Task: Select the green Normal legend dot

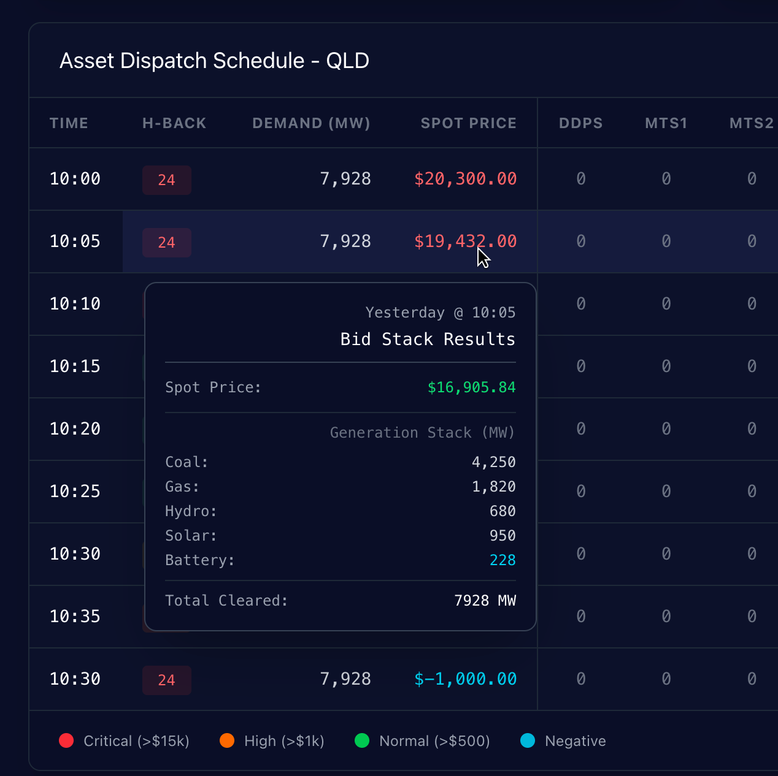Action: (362, 740)
